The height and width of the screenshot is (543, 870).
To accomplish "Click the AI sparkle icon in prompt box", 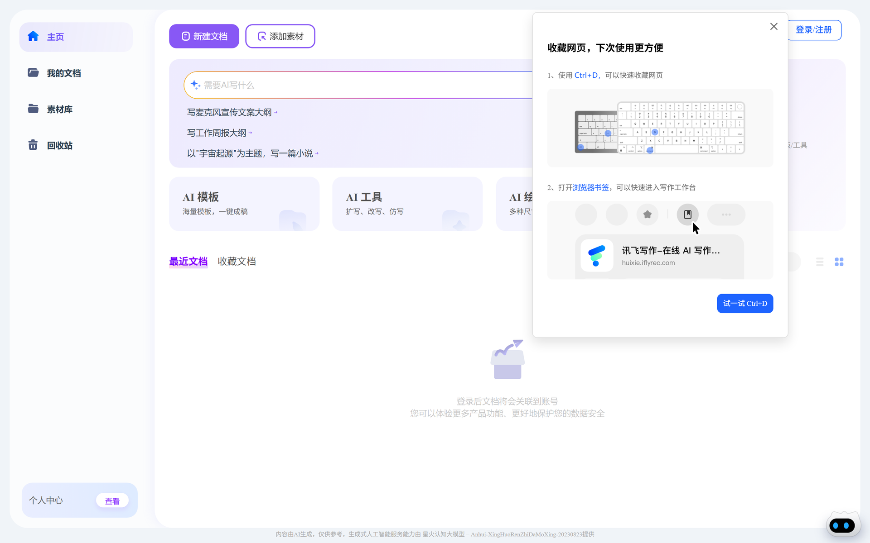I will pyautogui.click(x=195, y=85).
